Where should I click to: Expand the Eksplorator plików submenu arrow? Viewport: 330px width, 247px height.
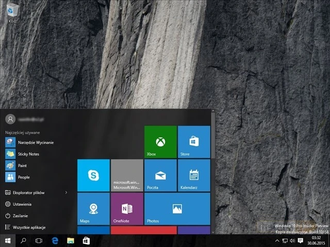coord(66,192)
